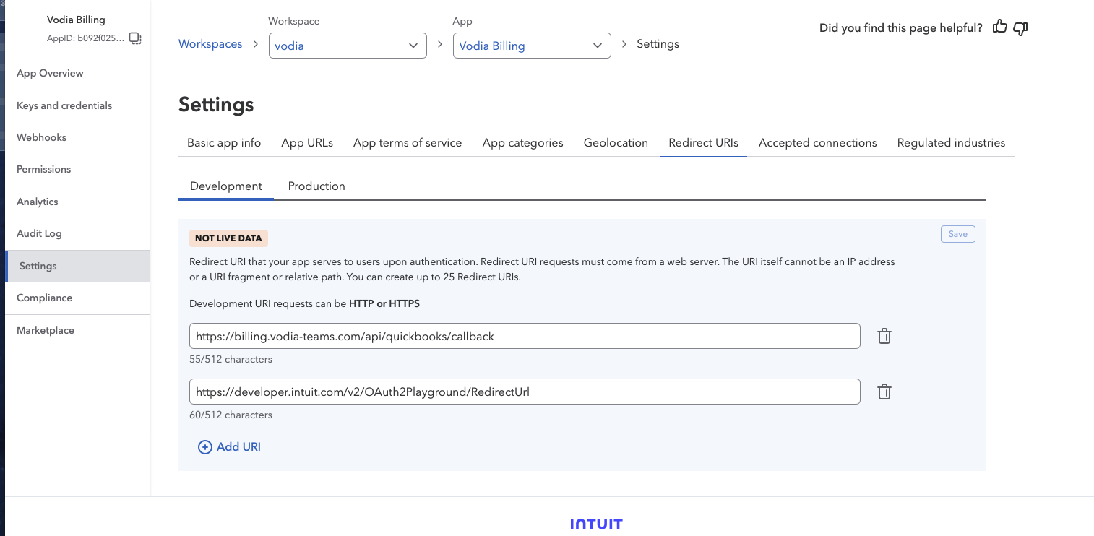Click the HTTP or HTTPS bold text
Screen dimensions: 1094x536
coord(384,303)
